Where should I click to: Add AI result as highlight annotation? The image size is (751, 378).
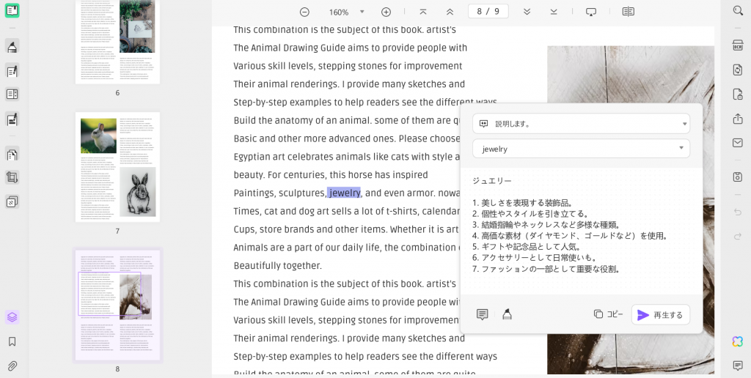click(508, 314)
